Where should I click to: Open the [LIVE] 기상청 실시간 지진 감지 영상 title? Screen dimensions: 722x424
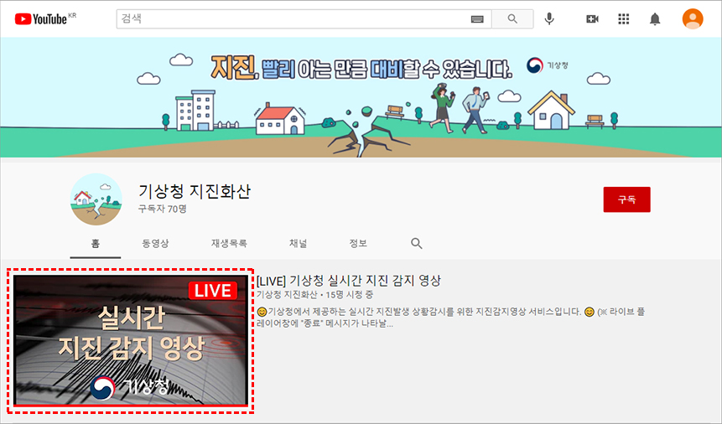[349, 280]
